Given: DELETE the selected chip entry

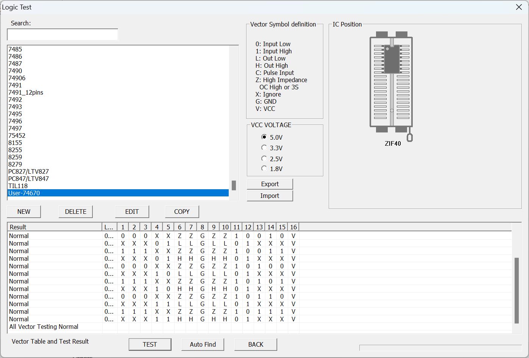Looking at the screenshot, I should click(x=76, y=212).
